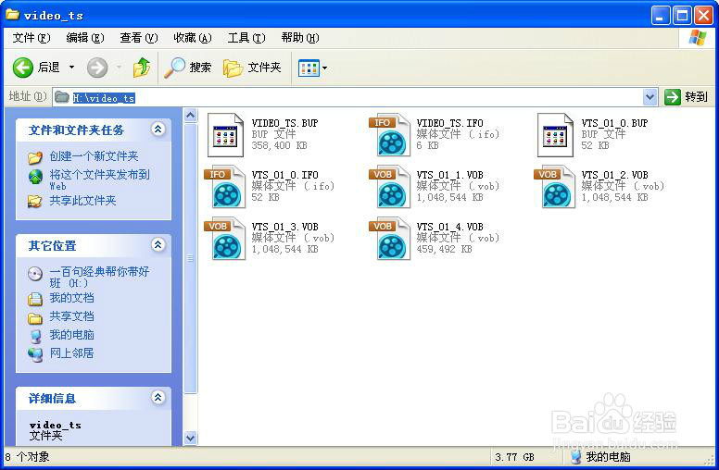
Task: Click the green Go arrow icon
Action: coord(673,96)
